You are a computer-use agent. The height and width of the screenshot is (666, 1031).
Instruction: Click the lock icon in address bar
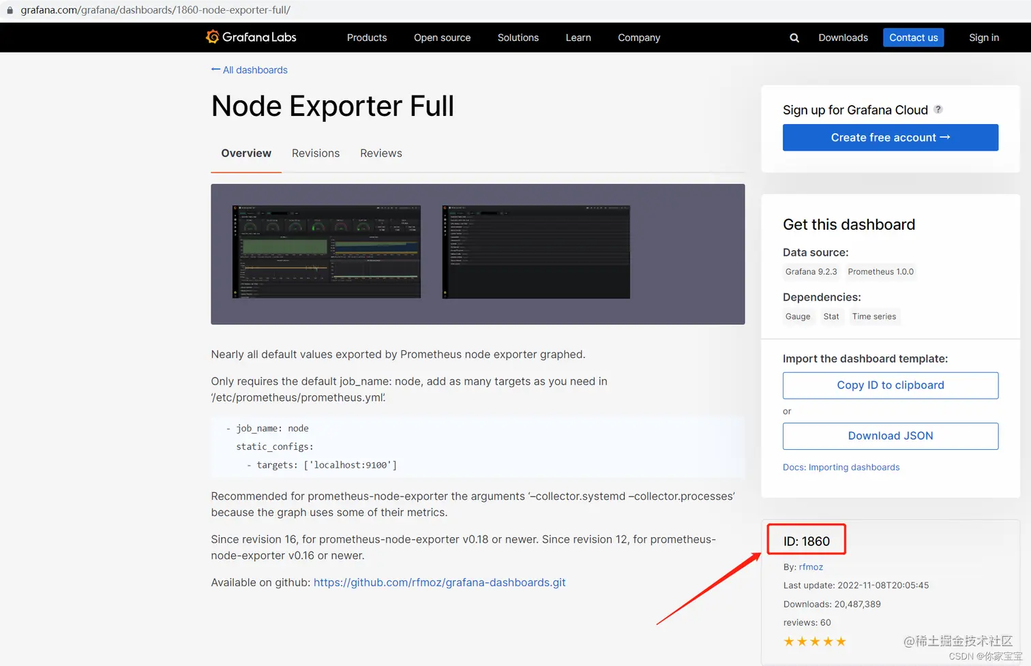[10, 10]
